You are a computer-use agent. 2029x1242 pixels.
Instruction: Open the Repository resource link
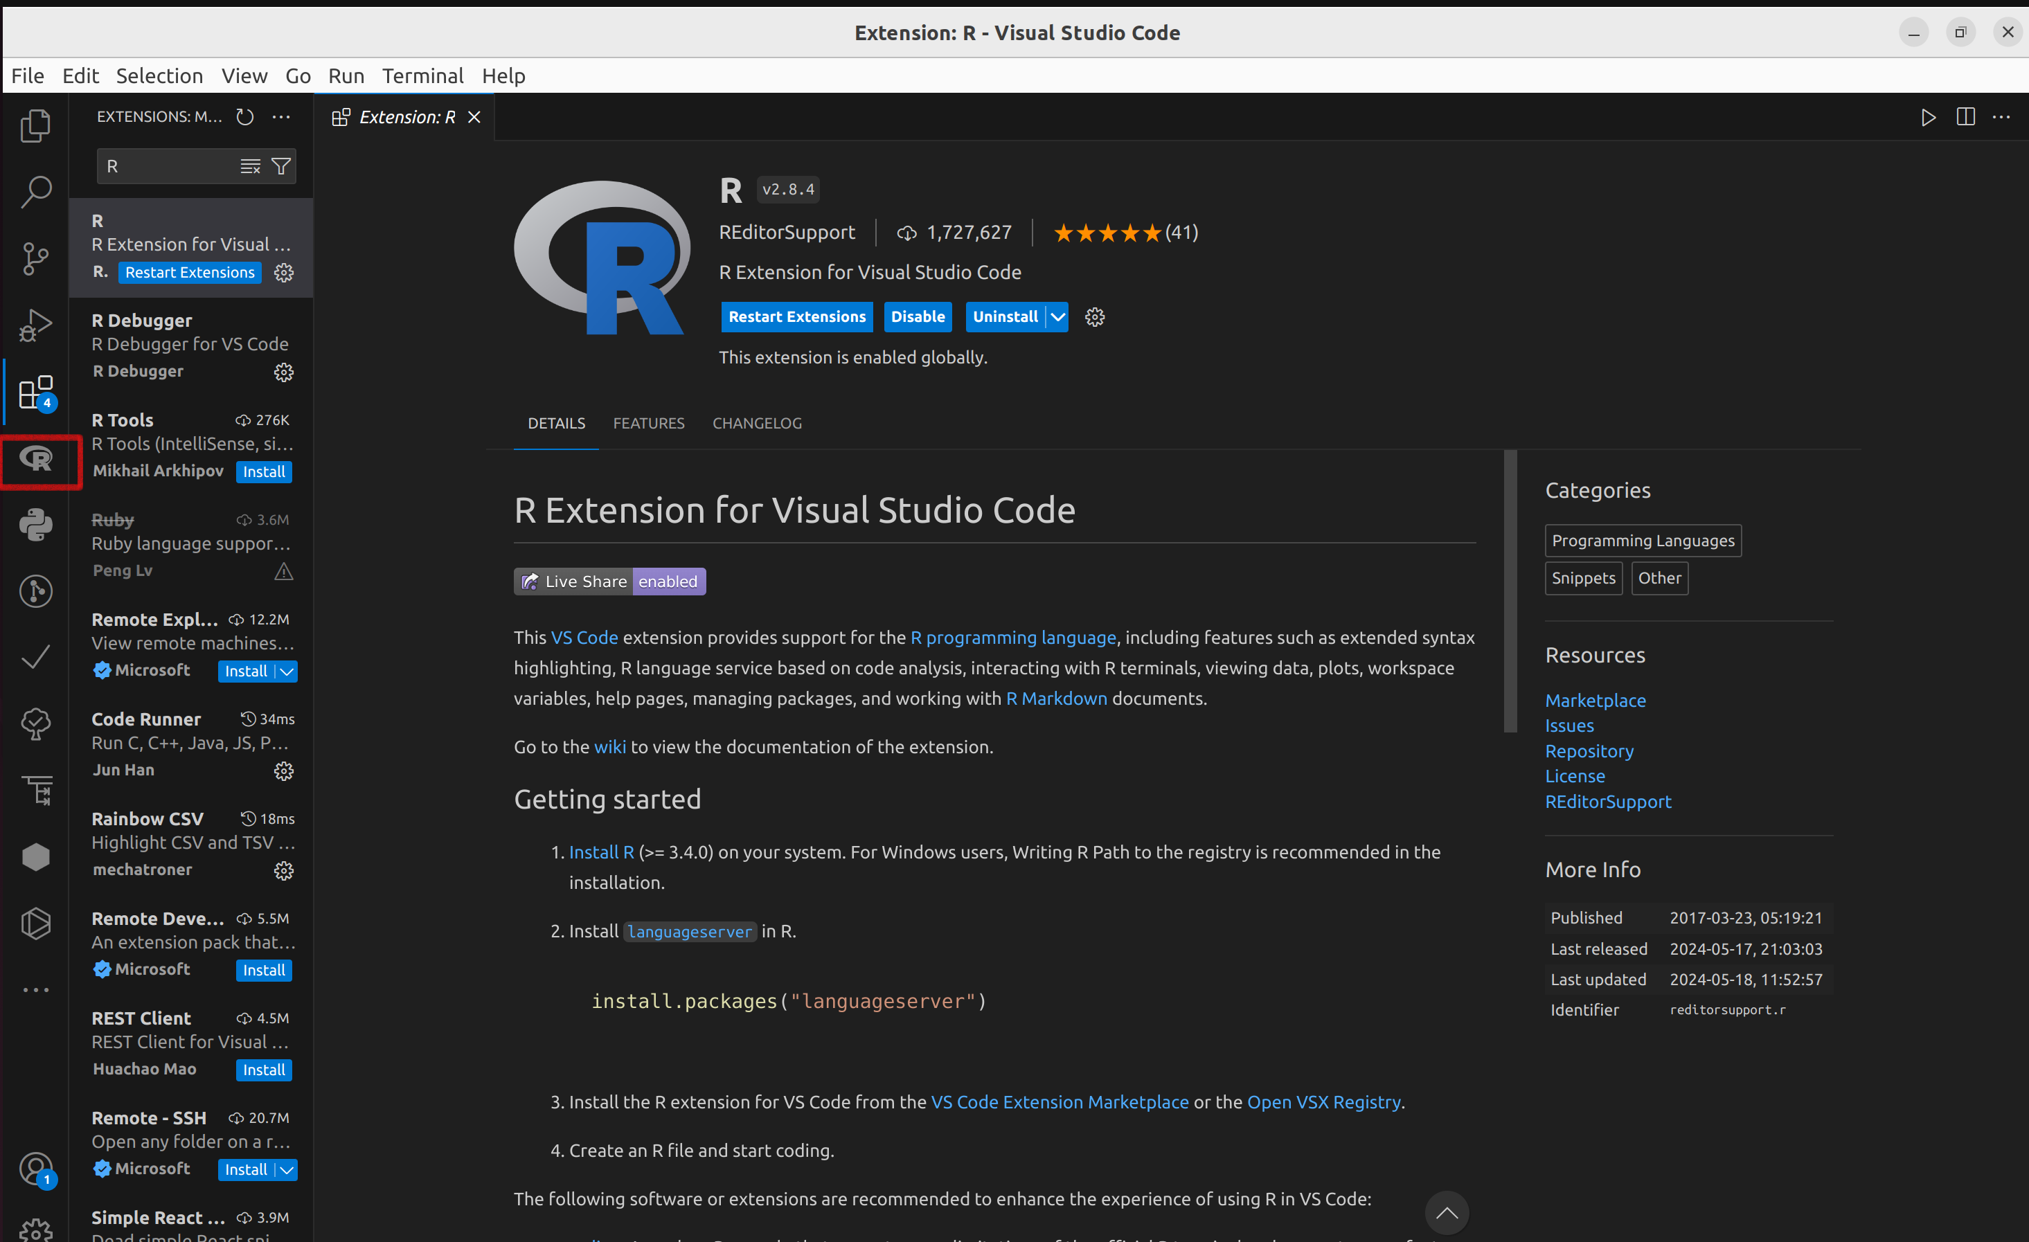click(1589, 751)
